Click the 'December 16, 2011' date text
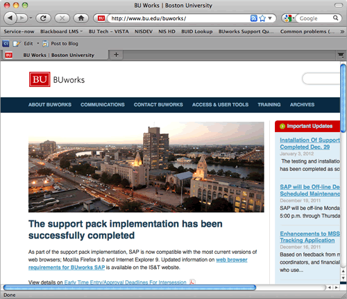Image resolution: width=347 pixels, height=299 pixels. (301, 247)
